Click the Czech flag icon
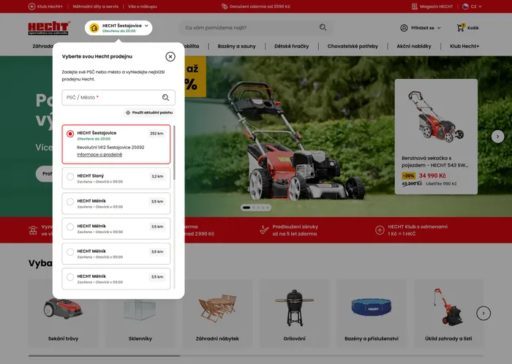The height and width of the screenshot is (364, 512). point(465,7)
